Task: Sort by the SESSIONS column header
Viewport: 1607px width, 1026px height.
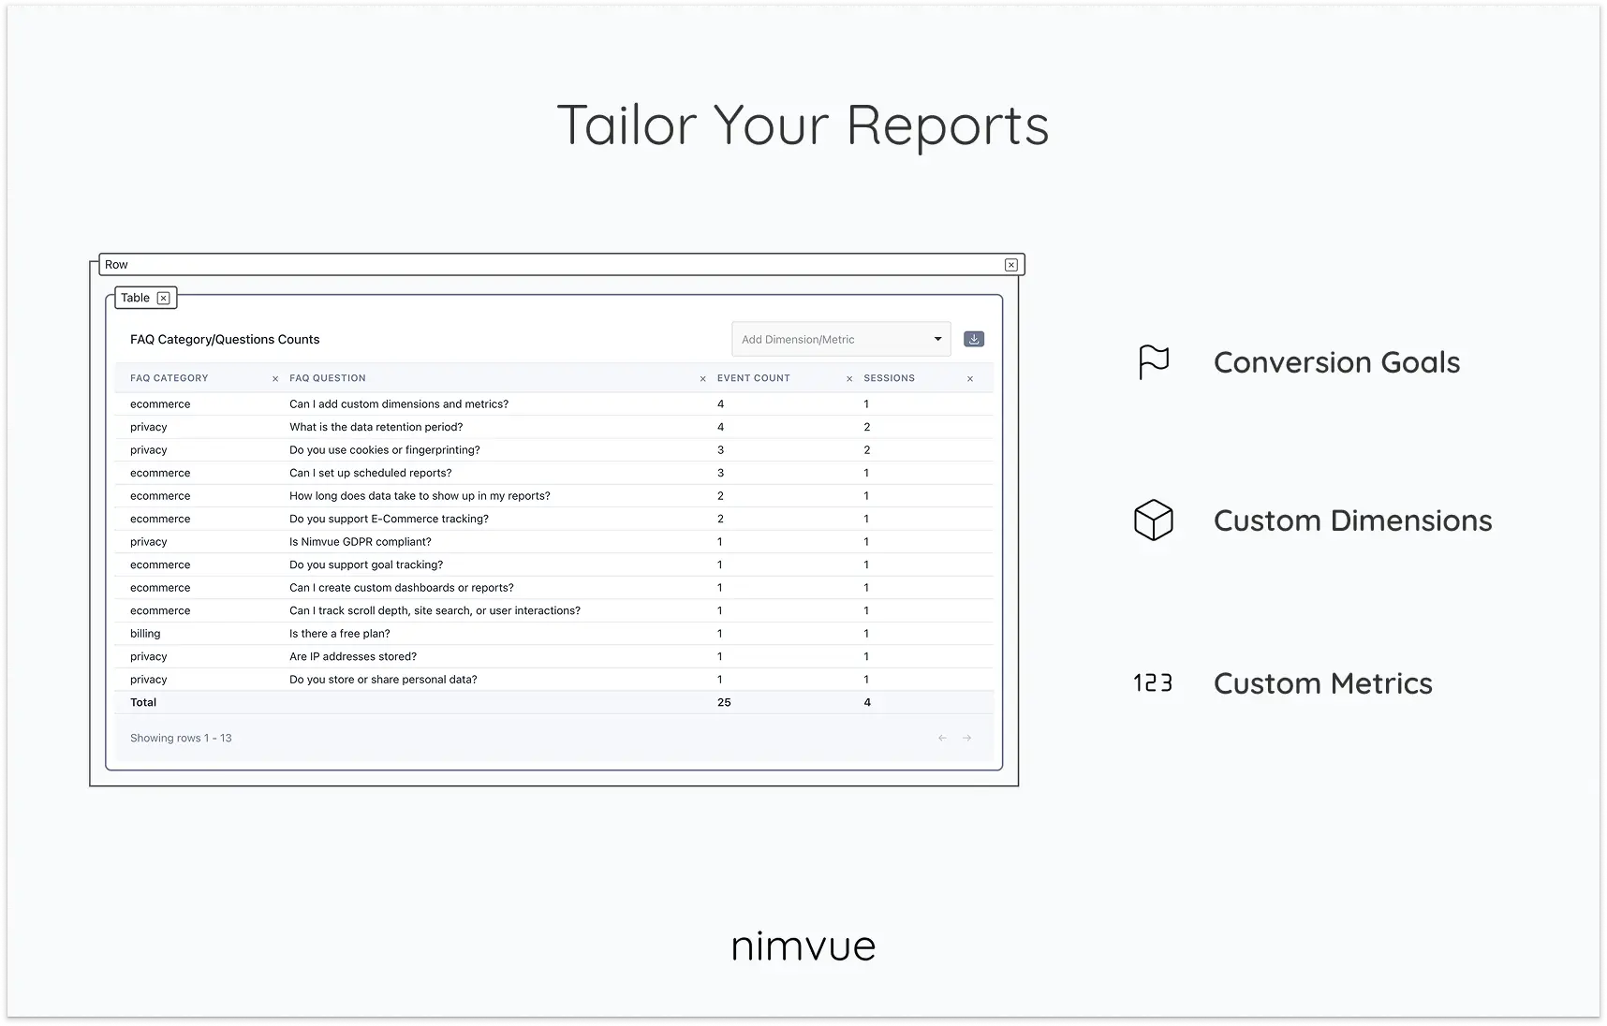Action: (889, 378)
